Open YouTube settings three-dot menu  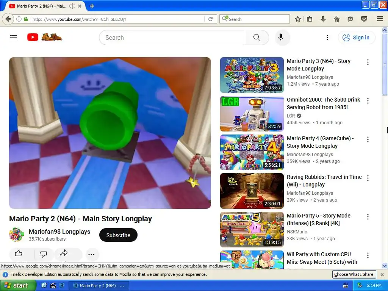[327, 38]
